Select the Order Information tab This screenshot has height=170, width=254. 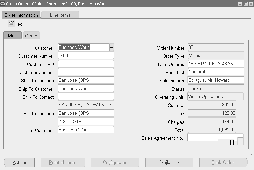(21, 15)
